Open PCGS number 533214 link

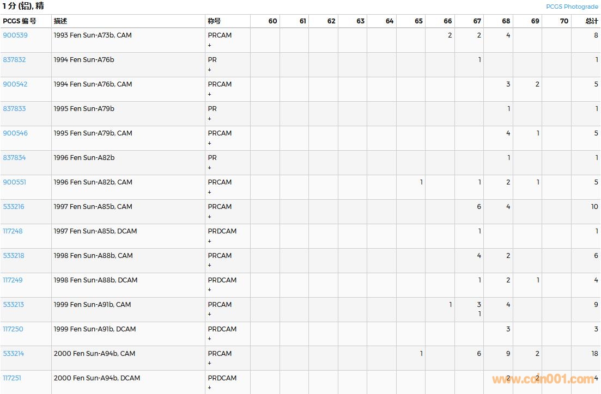pos(14,354)
